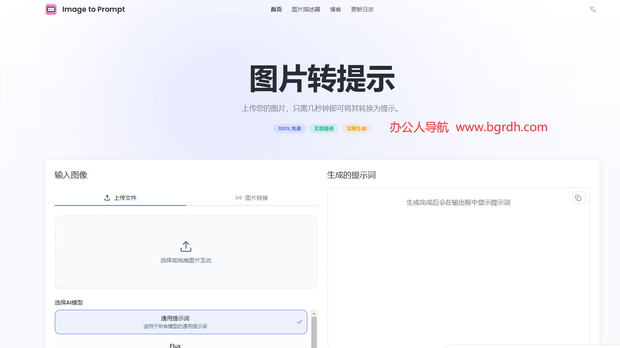This screenshot has width=620, height=348.
Task: Click the upload arrow icon in the drop zone
Action: [186, 246]
